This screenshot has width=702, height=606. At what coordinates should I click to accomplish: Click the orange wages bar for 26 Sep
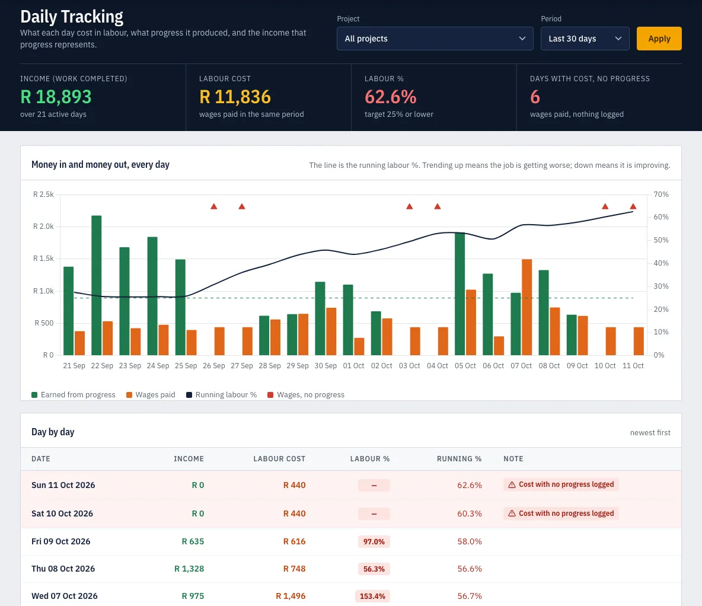[x=219, y=342]
